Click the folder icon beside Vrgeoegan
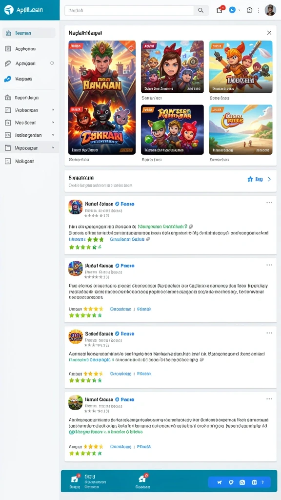This screenshot has height=500, width=281. click(x=8, y=148)
